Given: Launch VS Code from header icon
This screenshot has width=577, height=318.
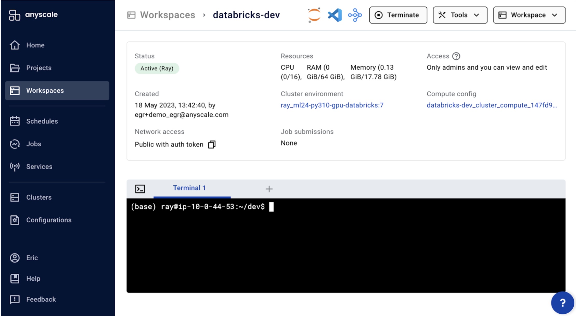Looking at the screenshot, I should pos(335,15).
